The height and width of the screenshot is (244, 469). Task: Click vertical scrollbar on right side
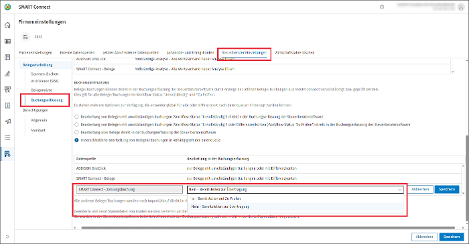pos(467,178)
